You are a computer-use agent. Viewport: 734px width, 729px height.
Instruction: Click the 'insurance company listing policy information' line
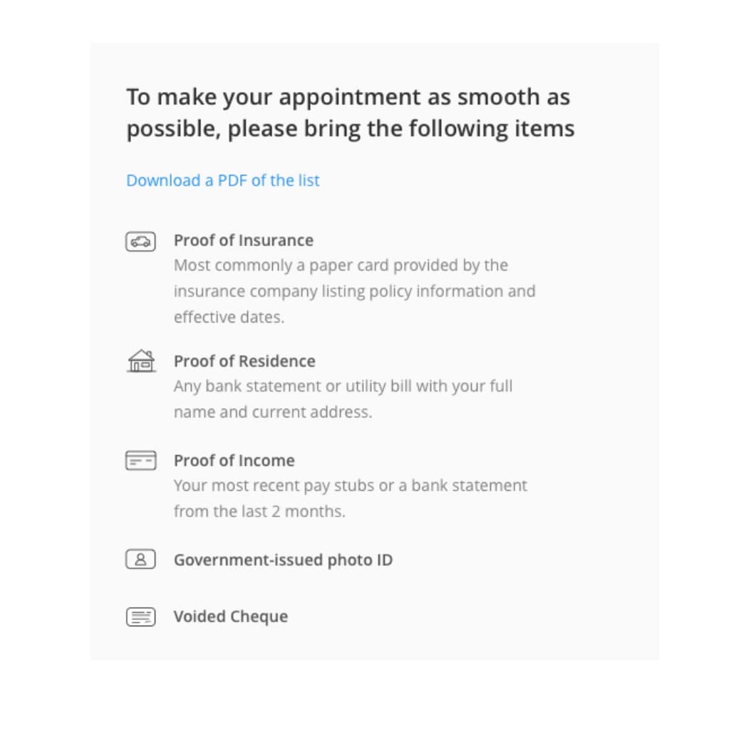coord(354,292)
